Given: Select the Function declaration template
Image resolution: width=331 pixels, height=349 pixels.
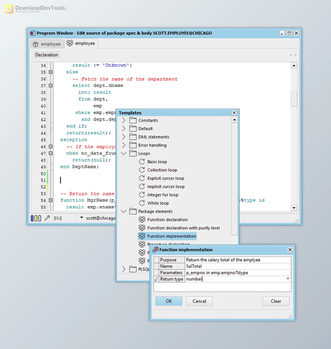Looking at the screenshot, I should [x=167, y=219].
